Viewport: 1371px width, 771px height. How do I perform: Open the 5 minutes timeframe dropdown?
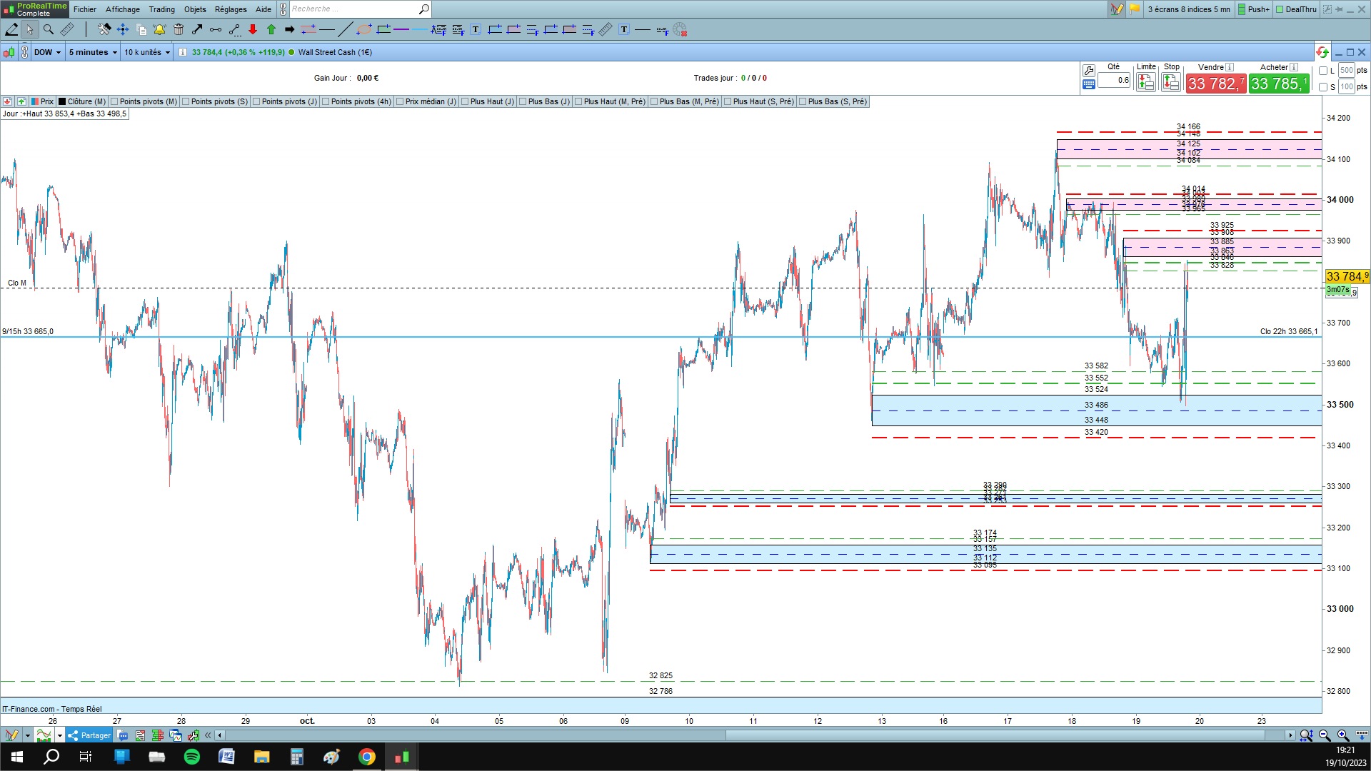[x=93, y=52]
